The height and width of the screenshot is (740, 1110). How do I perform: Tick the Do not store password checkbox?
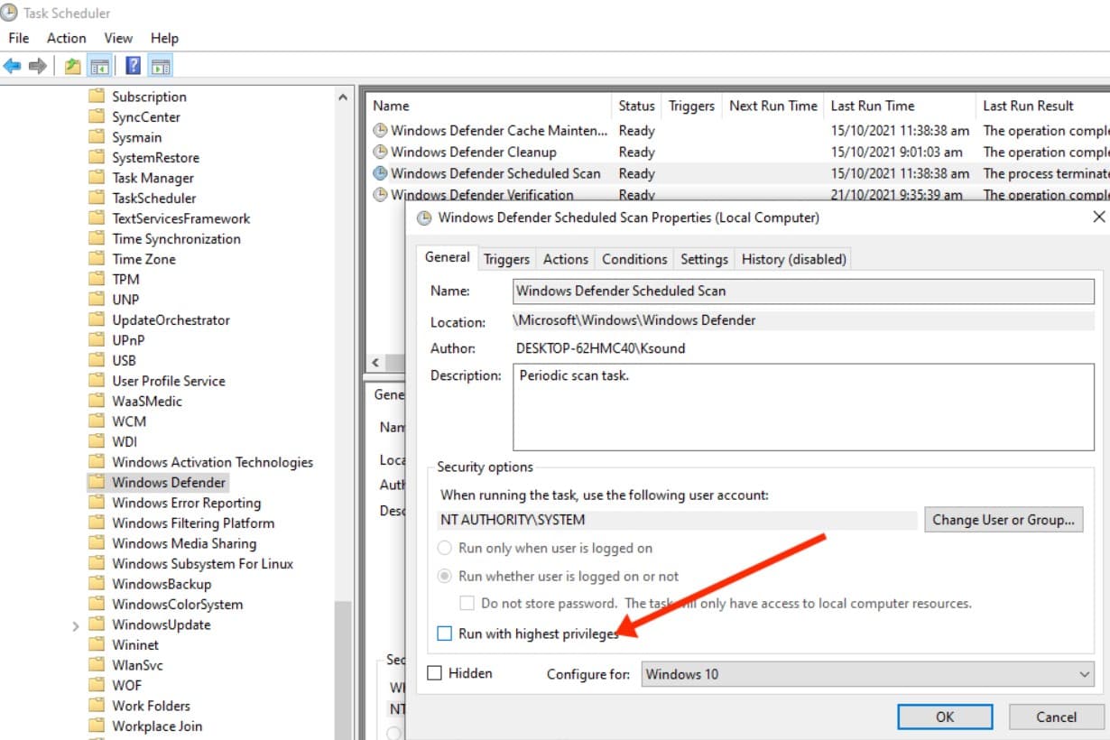(467, 603)
